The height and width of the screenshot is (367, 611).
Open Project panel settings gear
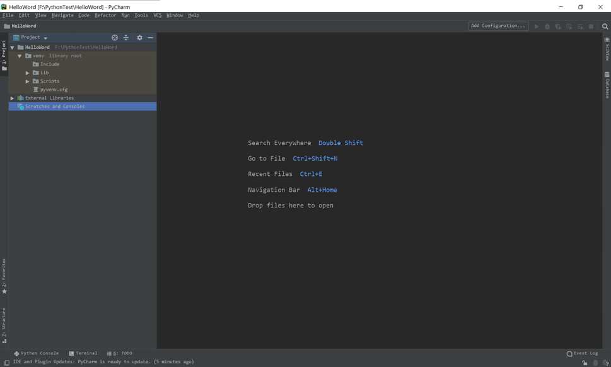click(x=139, y=37)
